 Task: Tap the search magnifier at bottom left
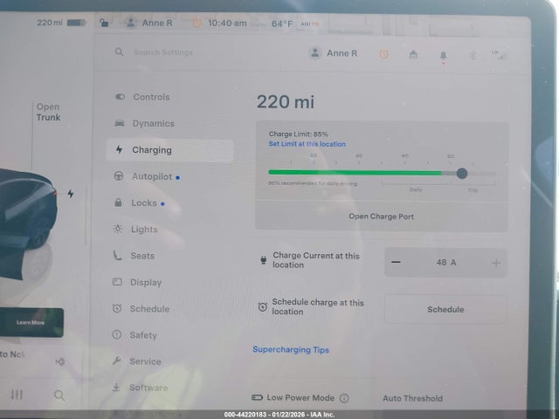point(59,395)
